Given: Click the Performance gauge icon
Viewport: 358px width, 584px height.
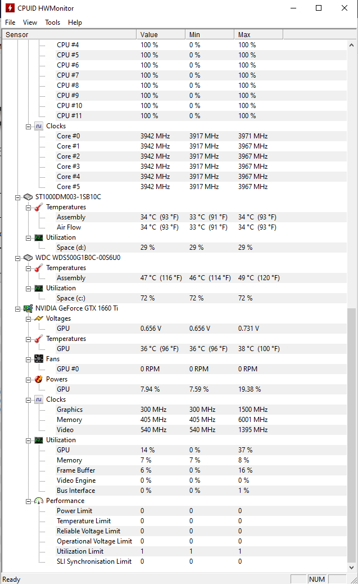Looking at the screenshot, I should click(x=38, y=501).
